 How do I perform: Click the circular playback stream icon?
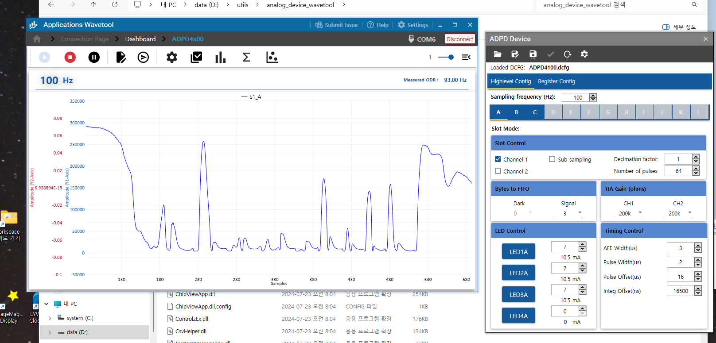click(x=143, y=57)
